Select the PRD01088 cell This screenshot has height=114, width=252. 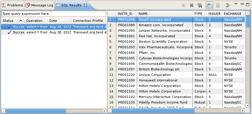(126, 19)
